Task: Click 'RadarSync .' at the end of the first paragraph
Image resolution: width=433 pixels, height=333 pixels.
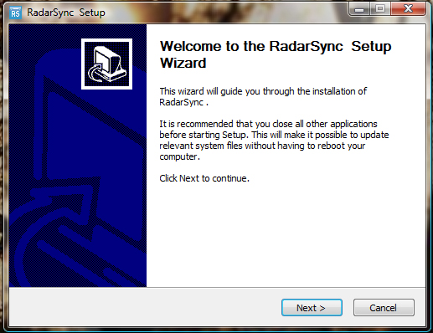Action: [x=183, y=102]
